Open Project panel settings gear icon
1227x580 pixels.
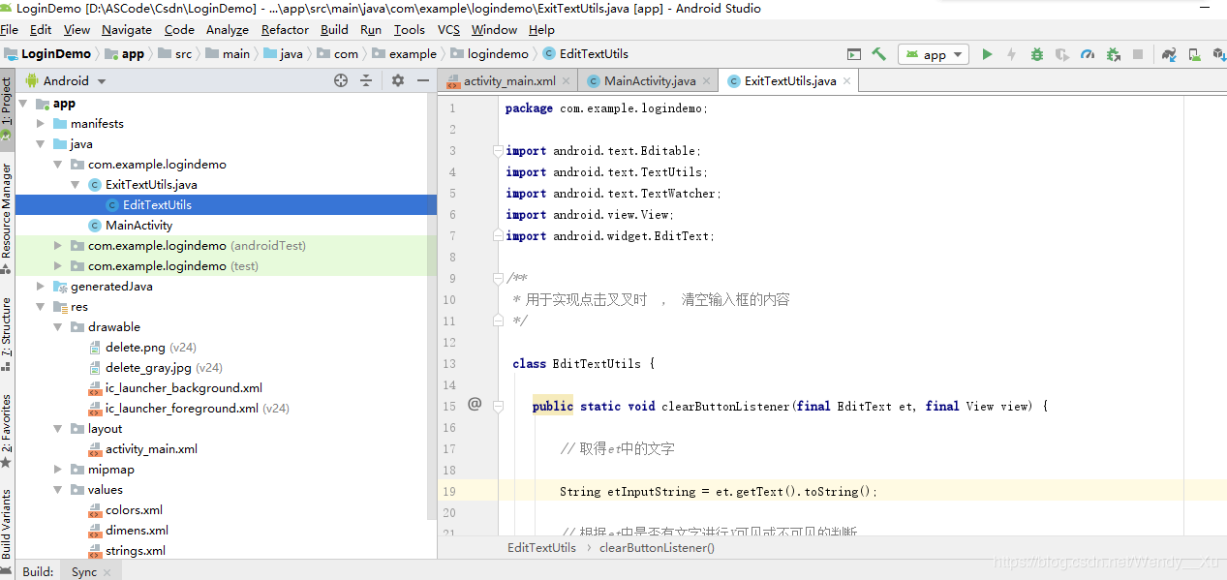397,80
